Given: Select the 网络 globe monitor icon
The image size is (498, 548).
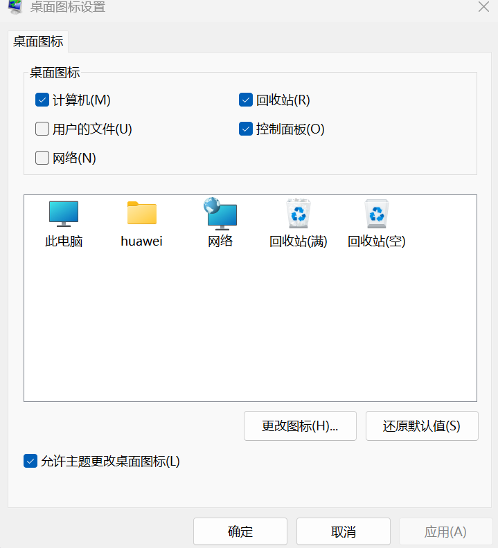Looking at the screenshot, I should click(220, 214).
